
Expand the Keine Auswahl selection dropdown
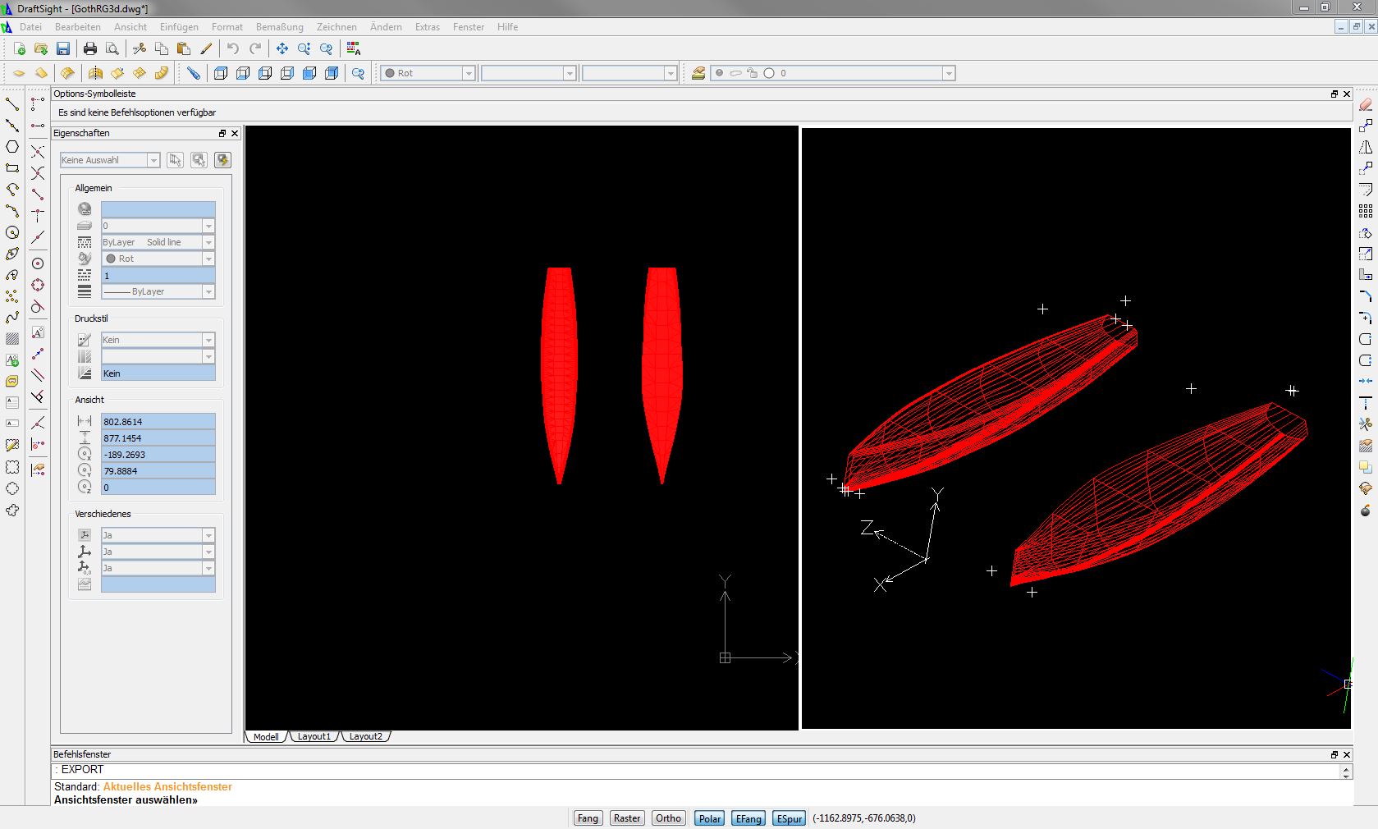coord(153,161)
